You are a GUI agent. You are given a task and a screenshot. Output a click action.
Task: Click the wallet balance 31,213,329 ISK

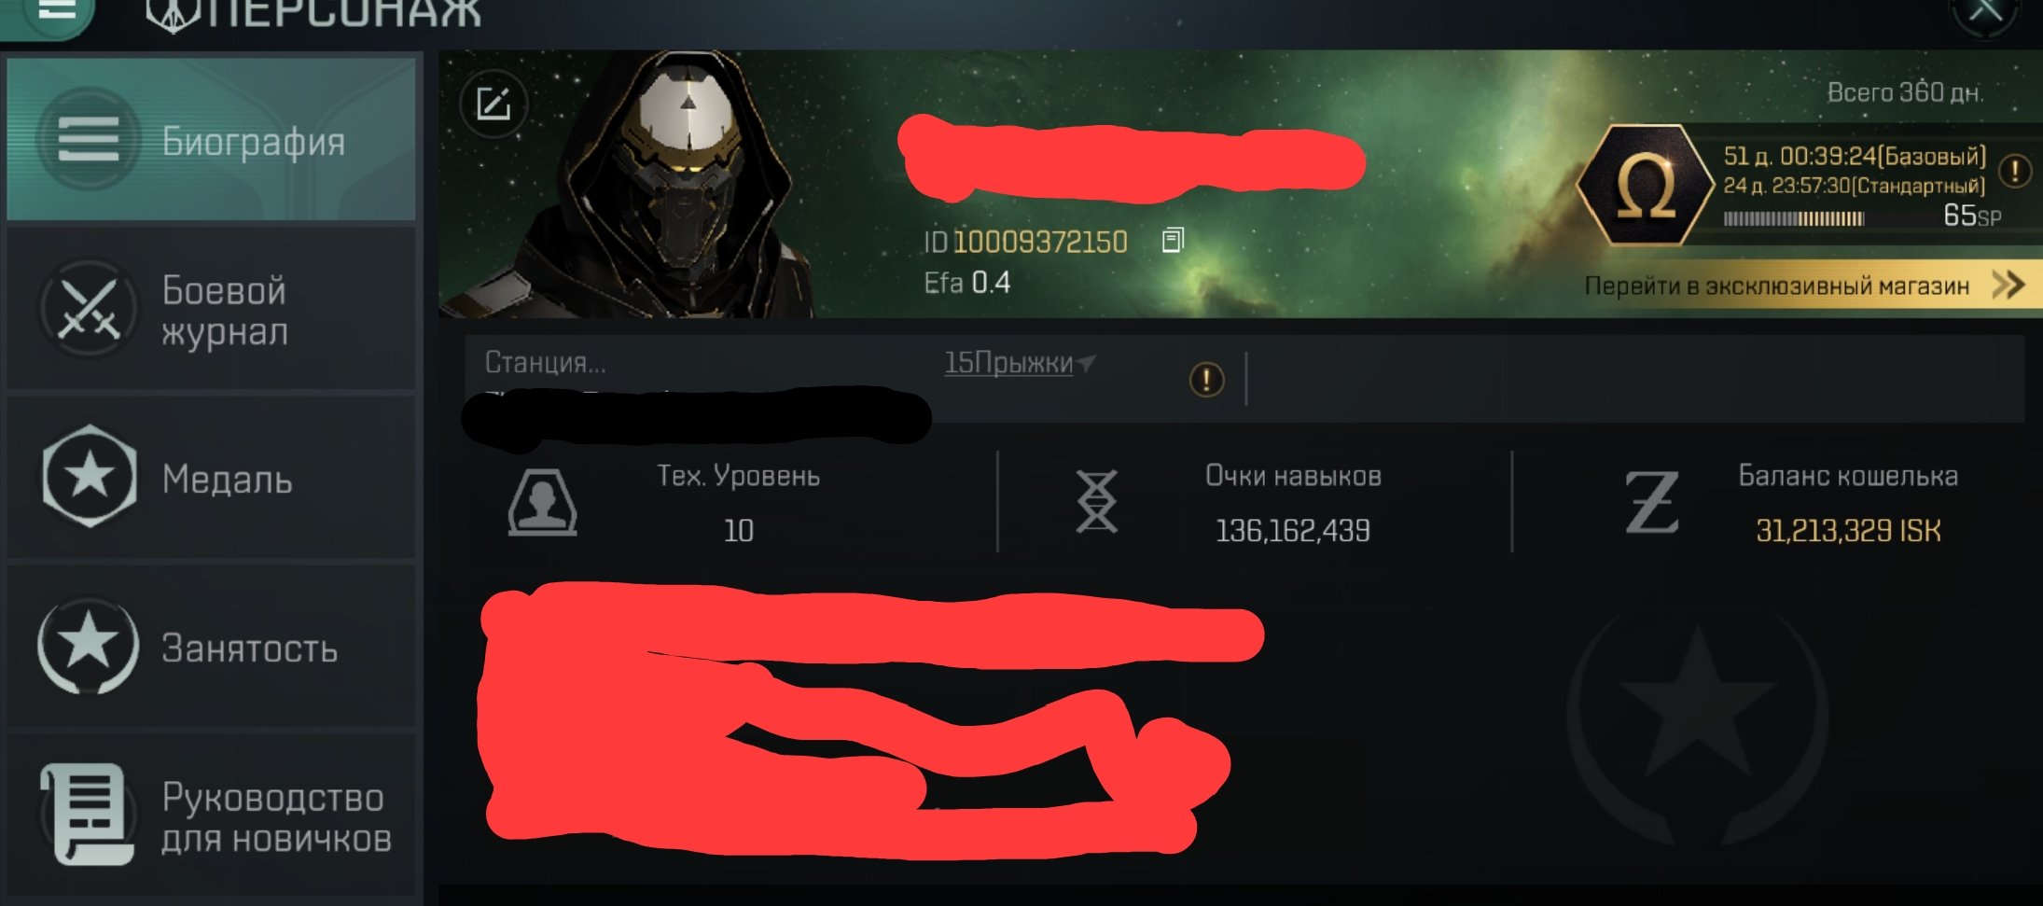[x=1848, y=531]
